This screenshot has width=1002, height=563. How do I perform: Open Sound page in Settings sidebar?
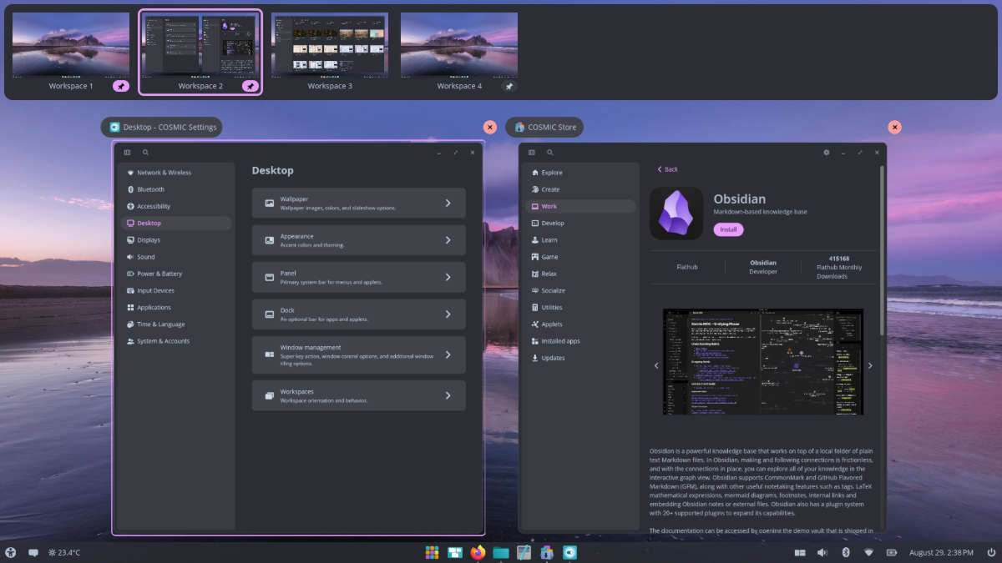(176, 257)
